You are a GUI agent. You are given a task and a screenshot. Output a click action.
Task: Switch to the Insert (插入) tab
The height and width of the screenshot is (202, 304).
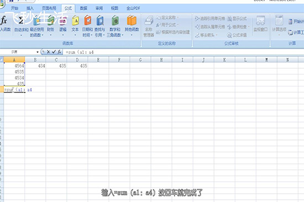click(30, 8)
